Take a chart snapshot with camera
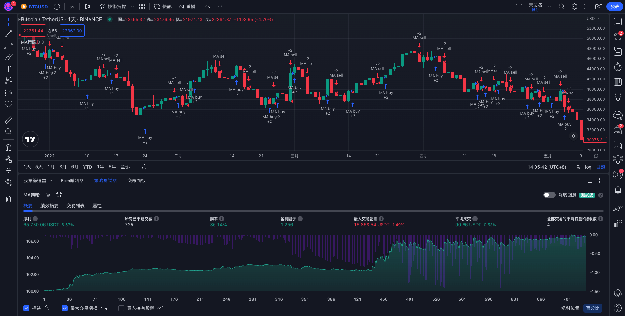The image size is (625, 316). [x=599, y=7]
